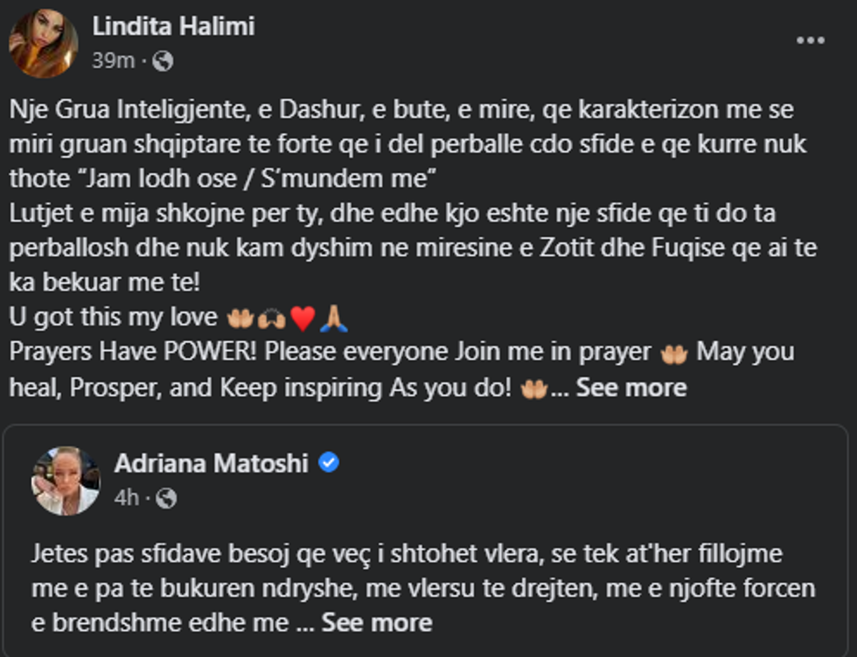The width and height of the screenshot is (857, 657).
Task: Open Adriana Matoshi's profile name link
Action: 211,463
